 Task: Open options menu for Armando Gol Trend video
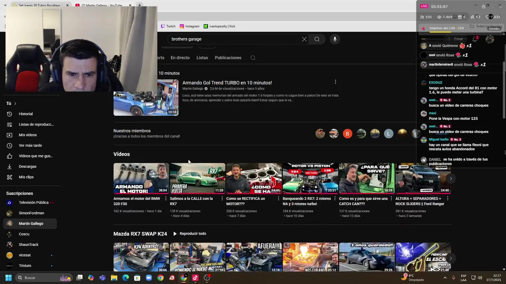click(x=335, y=82)
